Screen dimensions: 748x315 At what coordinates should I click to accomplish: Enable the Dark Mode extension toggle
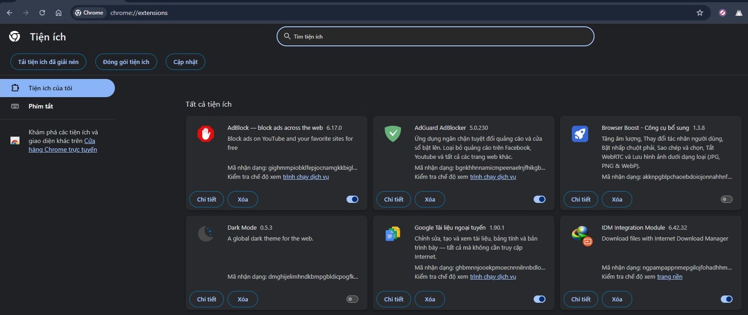pyautogui.click(x=352, y=299)
